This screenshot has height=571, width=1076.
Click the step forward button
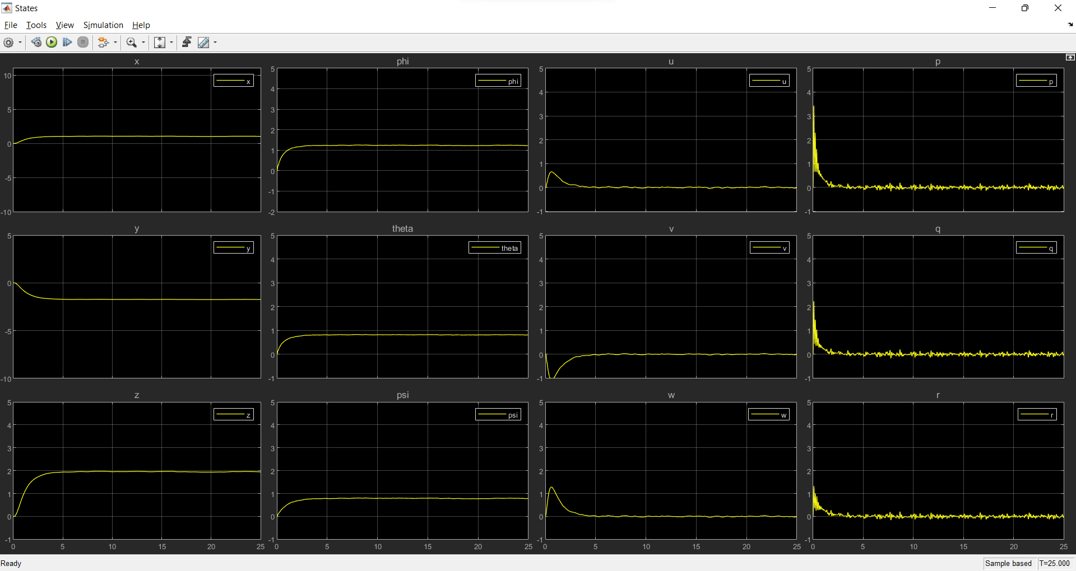pyautogui.click(x=67, y=43)
